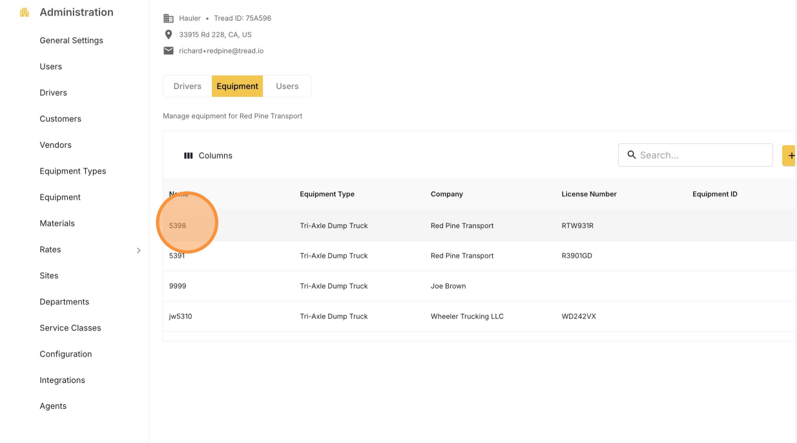The image size is (797, 443).
Task: Click the Administration building icon
Action: 25,12
